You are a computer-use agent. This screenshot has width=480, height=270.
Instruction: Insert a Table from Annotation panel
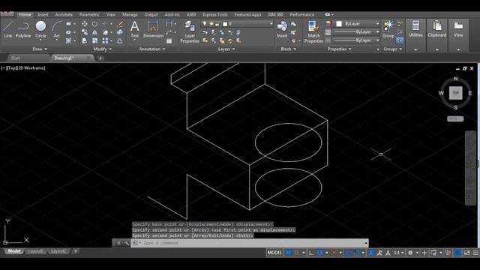coord(169,40)
